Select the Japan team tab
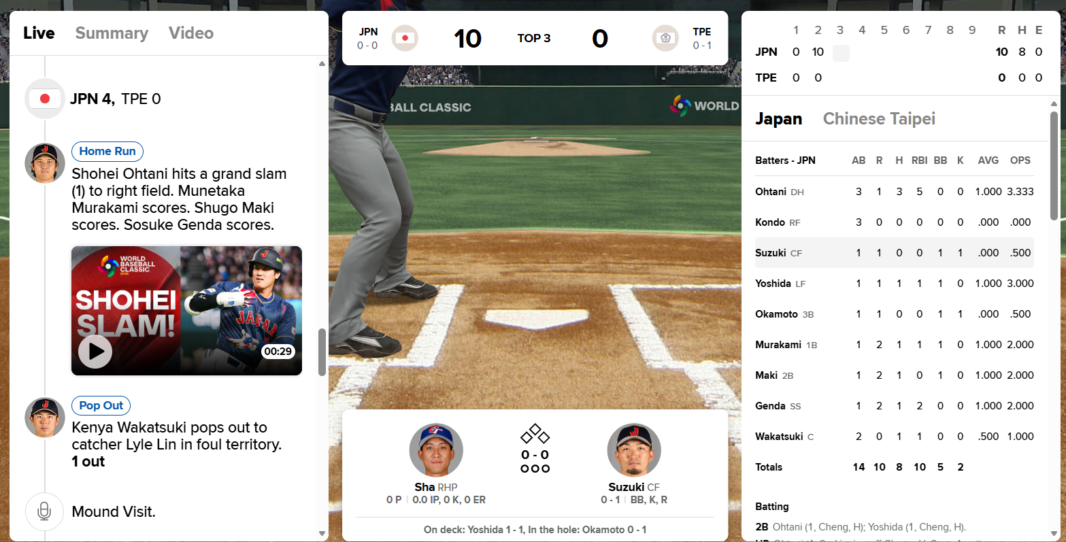1066x542 pixels. tap(778, 119)
